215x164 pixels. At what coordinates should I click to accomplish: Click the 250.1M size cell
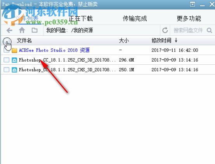(x=127, y=70)
